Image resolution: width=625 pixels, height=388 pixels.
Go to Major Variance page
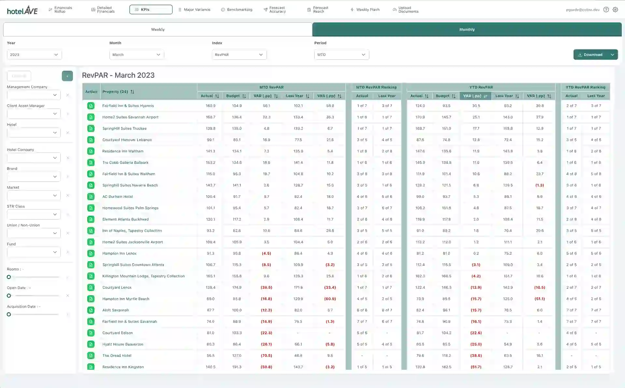click(194, 10)
